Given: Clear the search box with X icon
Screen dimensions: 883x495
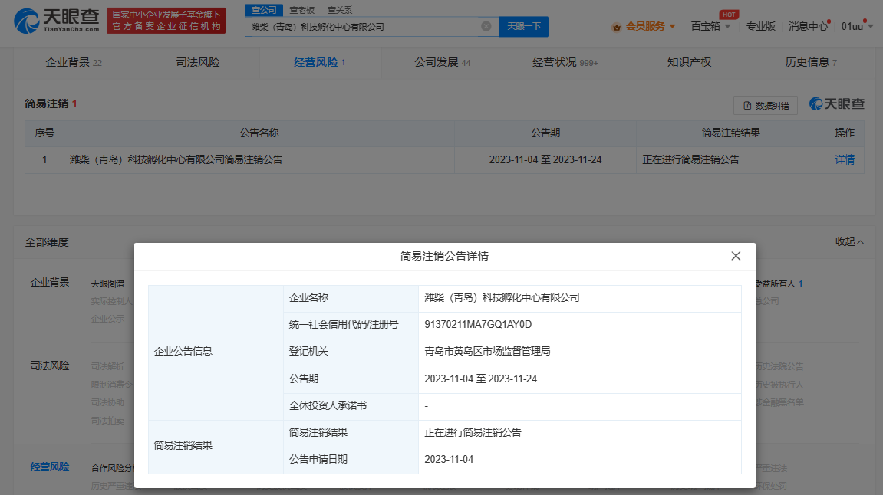Looking at the screenshot, I should tap(486, 27).
